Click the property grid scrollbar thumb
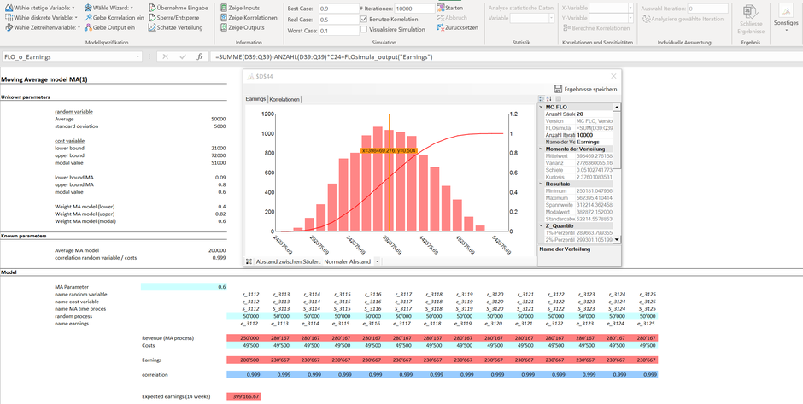 [617, 139]
